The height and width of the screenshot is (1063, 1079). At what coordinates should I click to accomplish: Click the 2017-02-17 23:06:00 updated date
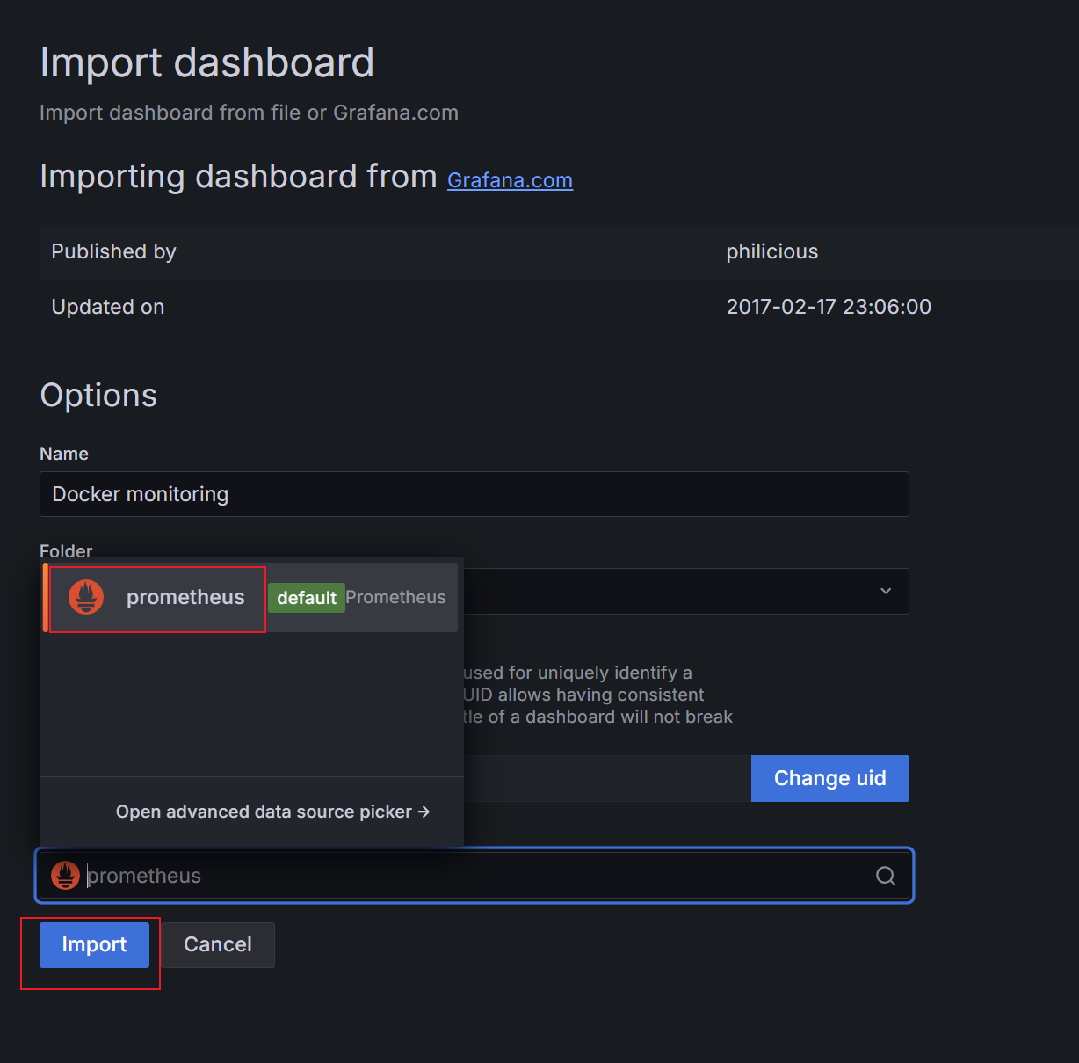tap(829, 307)
